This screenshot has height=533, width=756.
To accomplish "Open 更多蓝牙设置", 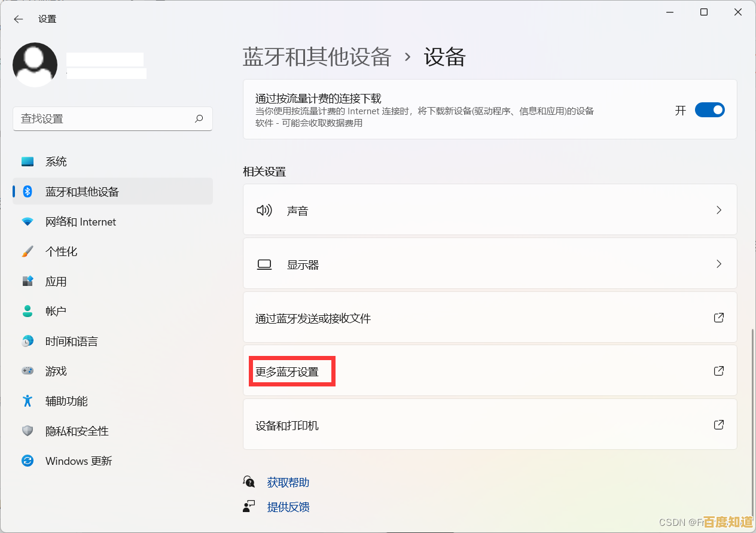I will coord(292,371).
